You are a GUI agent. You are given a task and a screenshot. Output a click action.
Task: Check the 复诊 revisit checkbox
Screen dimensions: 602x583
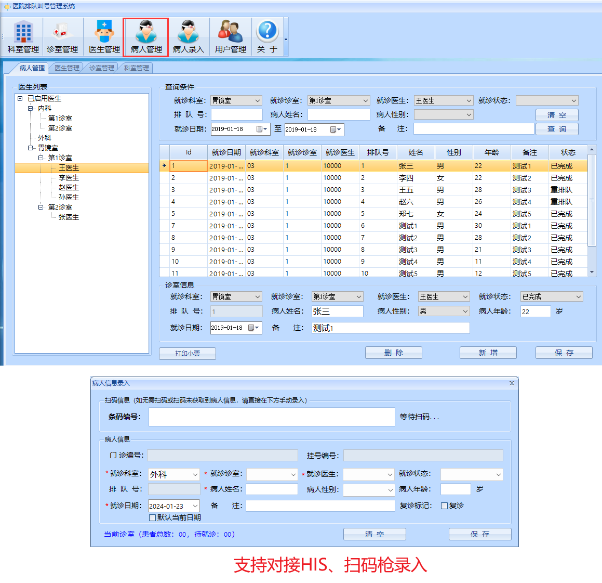[444, 506]
